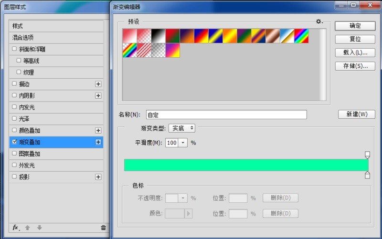Click the 新建(W) button
Viewport: 382px width, 239px height.
point(357,114)
